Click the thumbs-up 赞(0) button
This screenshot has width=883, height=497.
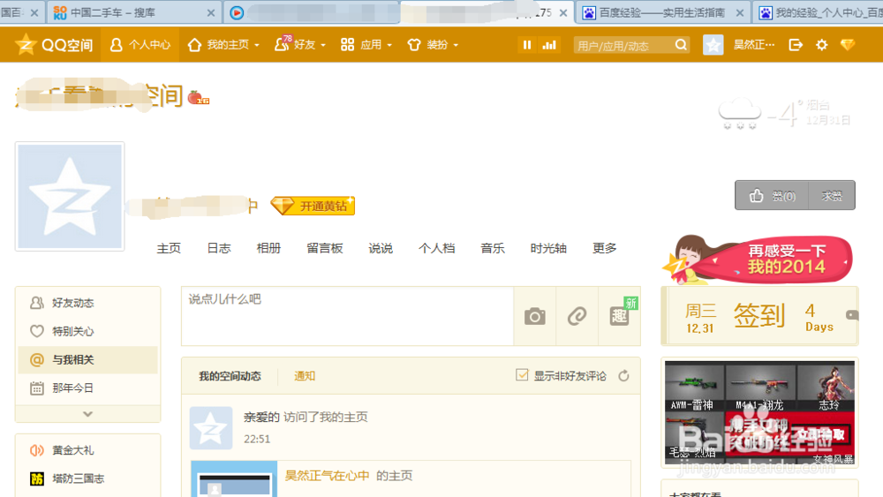(772, 195)
